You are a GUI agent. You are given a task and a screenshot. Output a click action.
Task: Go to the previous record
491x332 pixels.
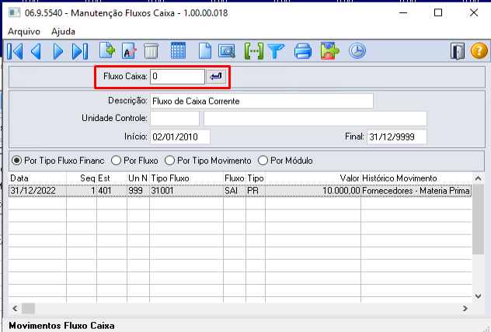click(36, 51)
